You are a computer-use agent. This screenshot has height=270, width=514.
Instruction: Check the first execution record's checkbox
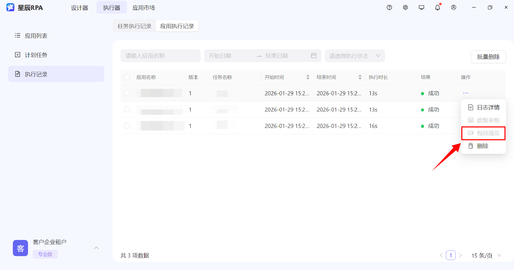(127, 93)
